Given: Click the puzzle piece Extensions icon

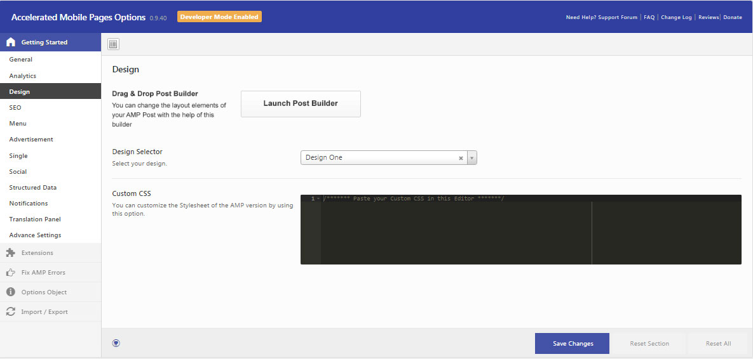Looking at the screenshot, I should (11, 252).
